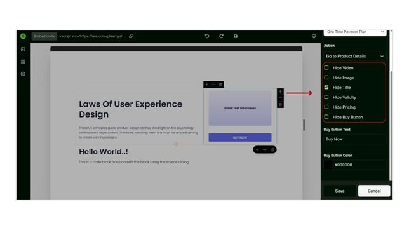Click circled plus between the two sections
The image size is (409, 230).
click(177, 144)
